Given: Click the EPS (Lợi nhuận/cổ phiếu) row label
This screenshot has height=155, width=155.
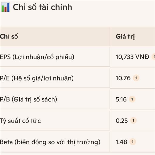Looking at the screenshot, I should point(37,57).
